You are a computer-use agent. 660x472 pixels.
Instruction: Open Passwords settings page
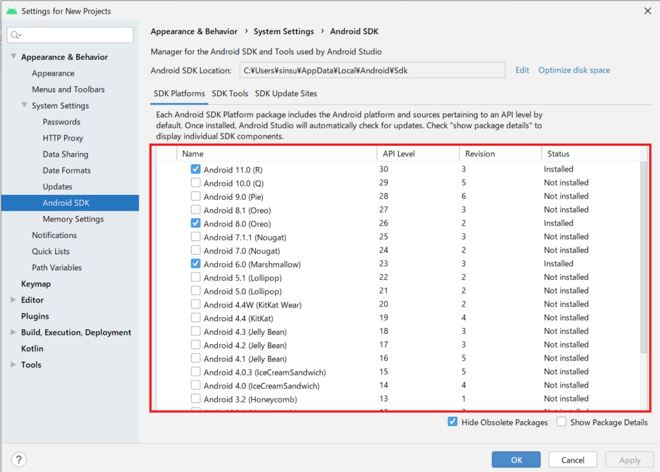tap(61, 122)
